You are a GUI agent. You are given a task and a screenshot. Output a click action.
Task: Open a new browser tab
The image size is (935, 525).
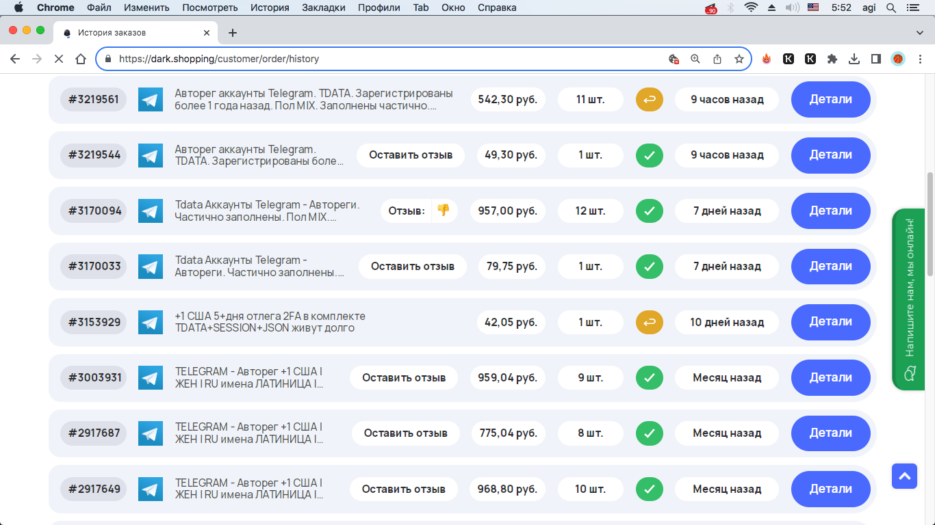point(233,33)
